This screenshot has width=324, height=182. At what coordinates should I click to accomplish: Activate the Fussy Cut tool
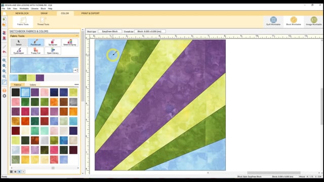[x=36, y=51]
